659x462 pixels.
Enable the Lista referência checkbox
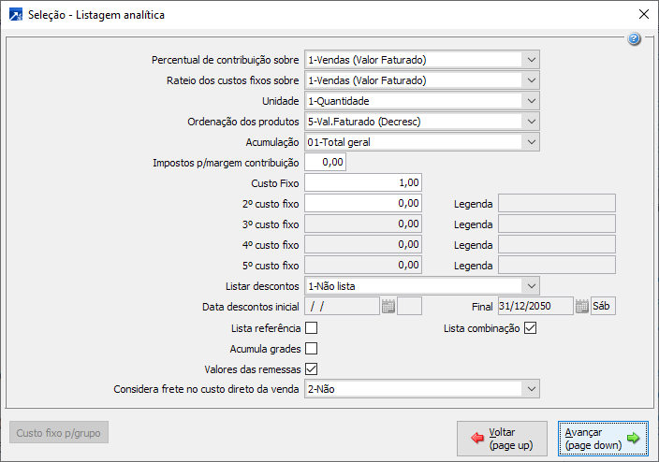click(312, 327)
